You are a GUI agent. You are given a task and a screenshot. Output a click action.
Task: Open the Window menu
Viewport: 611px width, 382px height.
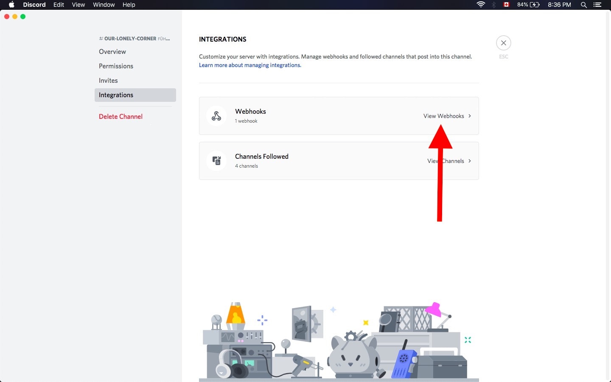[x=104, y=5]
